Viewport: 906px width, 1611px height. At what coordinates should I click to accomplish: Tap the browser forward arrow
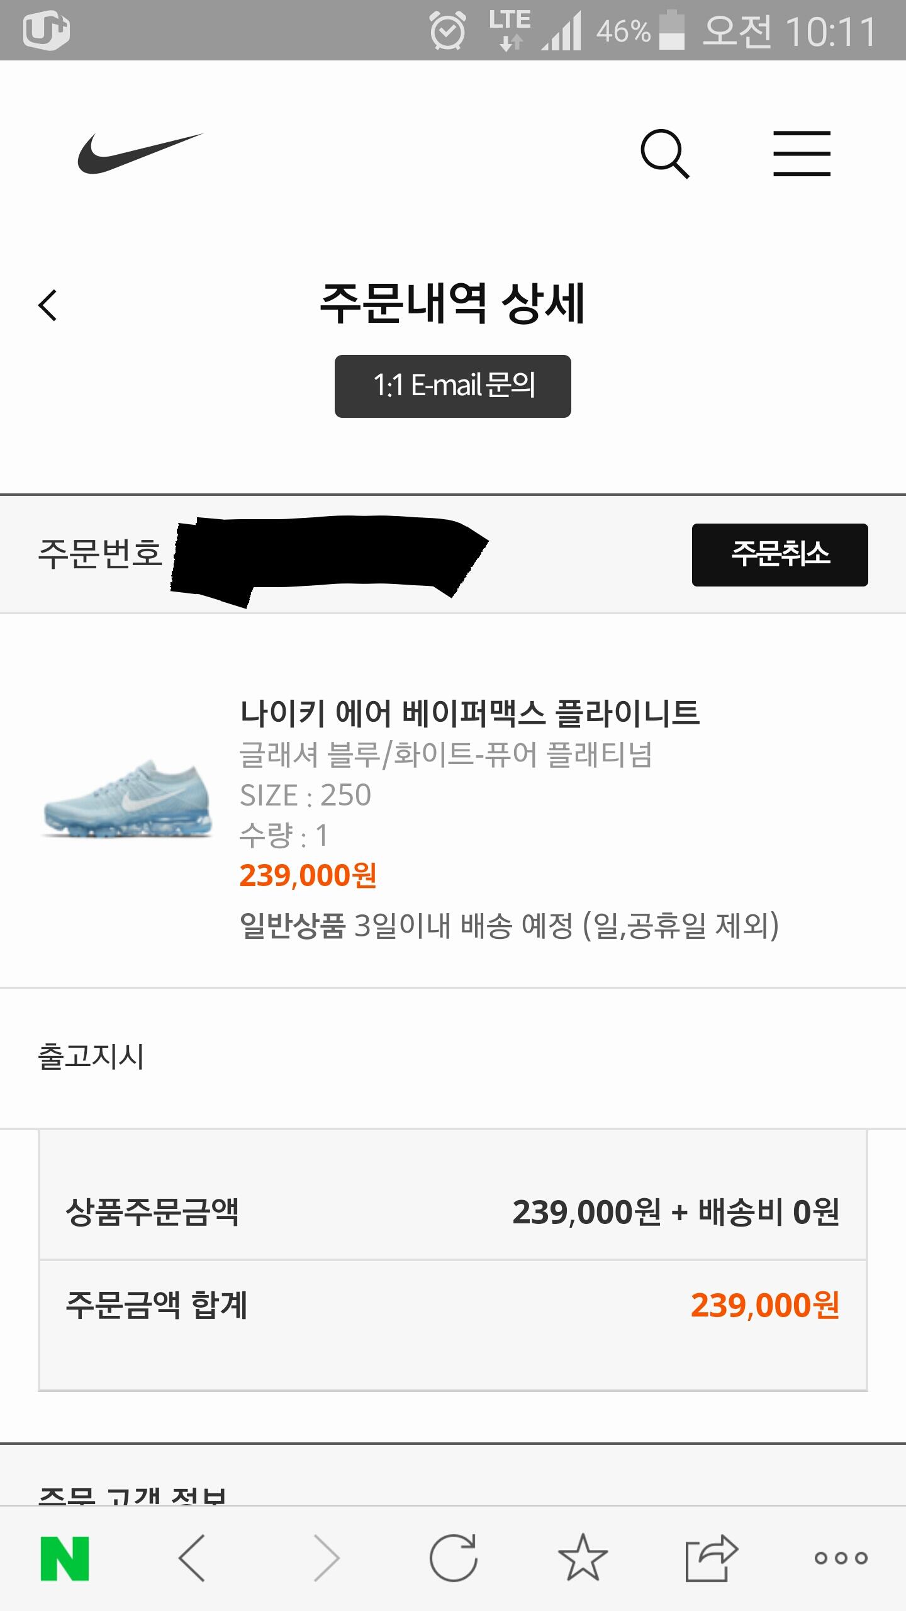(327, 1558)
